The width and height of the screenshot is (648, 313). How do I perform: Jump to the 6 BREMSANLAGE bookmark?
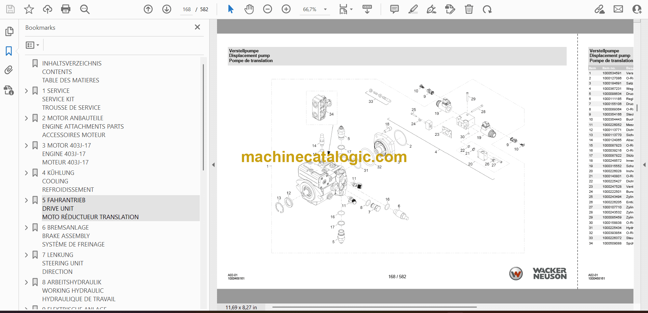74,236
